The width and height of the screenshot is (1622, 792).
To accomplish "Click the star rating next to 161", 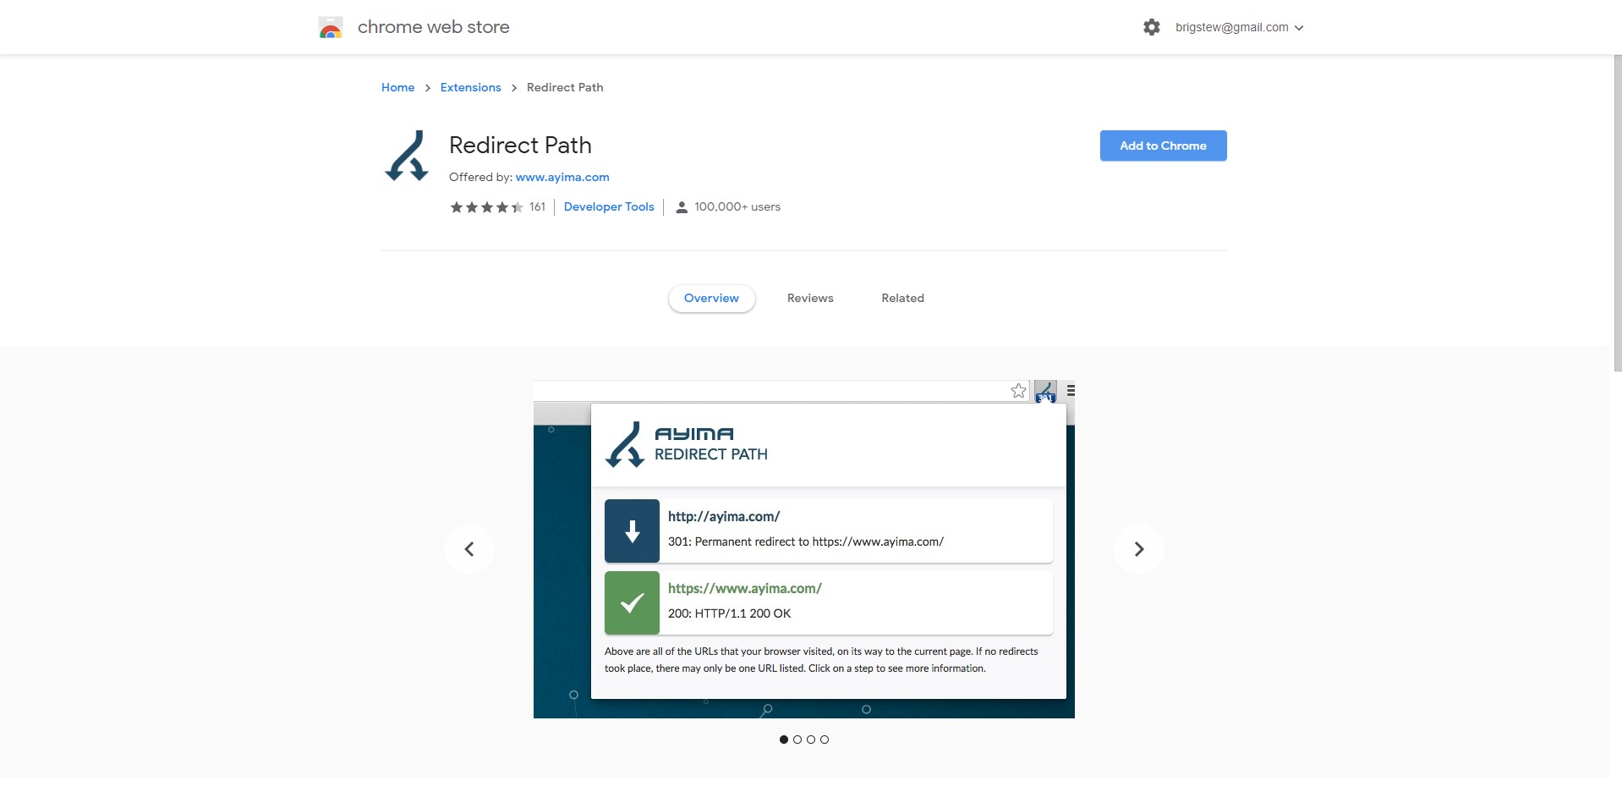I will (486, 206).
